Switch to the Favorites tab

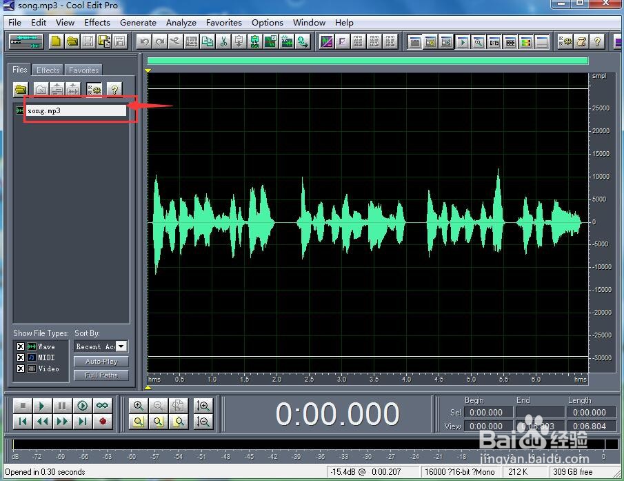(x=83, y=70)
